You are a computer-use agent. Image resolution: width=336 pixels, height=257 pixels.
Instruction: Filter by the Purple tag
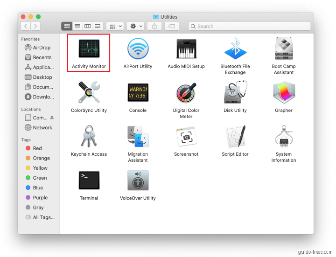click(x=37, y=197)
